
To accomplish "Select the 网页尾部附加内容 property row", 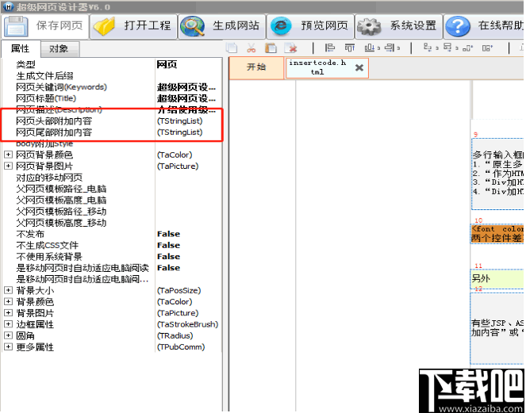I will [111, 132].
